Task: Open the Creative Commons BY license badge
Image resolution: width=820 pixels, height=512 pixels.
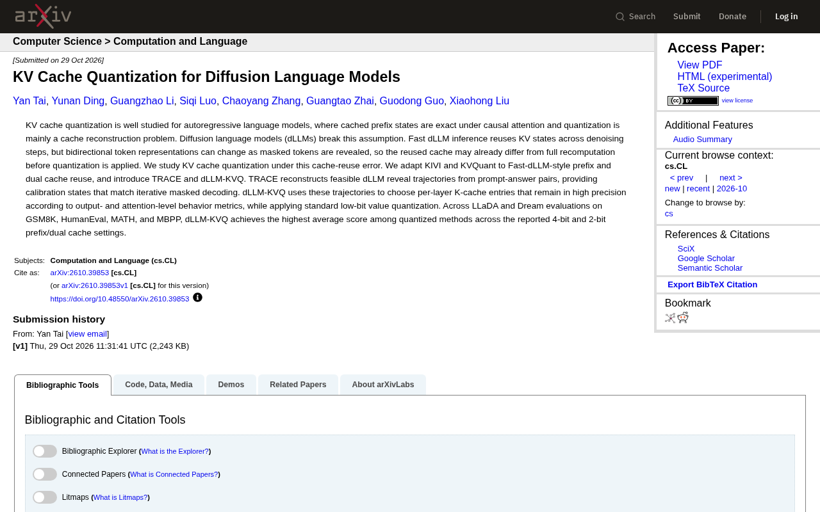Action: [x=693, y=100]
